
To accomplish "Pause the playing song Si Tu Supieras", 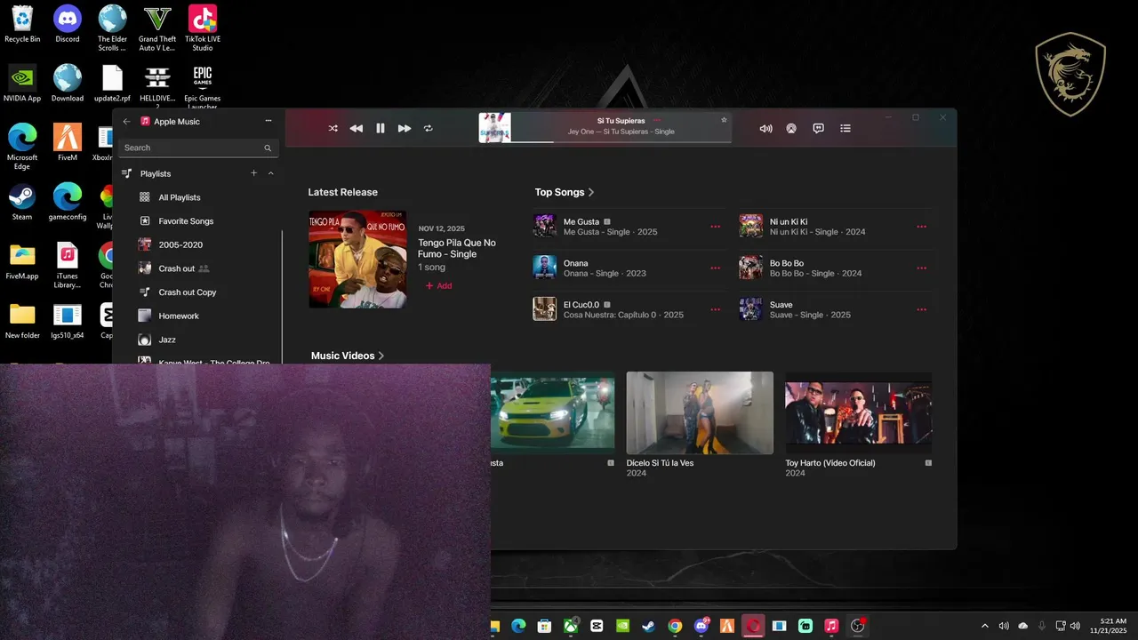I will click(381, 128).
